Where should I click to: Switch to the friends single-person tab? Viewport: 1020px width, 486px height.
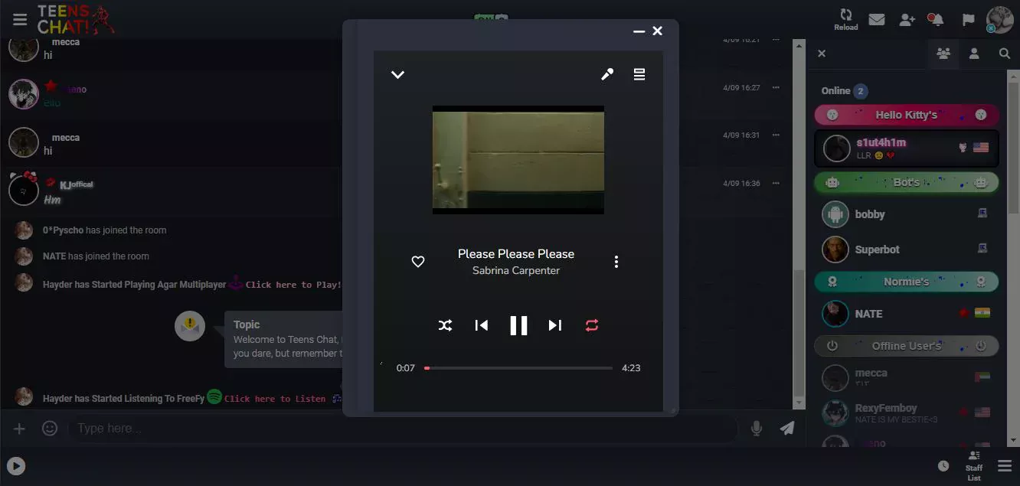pyautogui.click(x=974, y=54)
